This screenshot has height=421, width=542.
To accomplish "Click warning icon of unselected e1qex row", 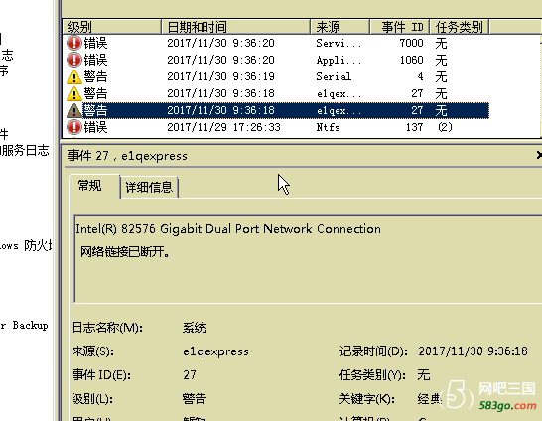I will tap(74, 94).
